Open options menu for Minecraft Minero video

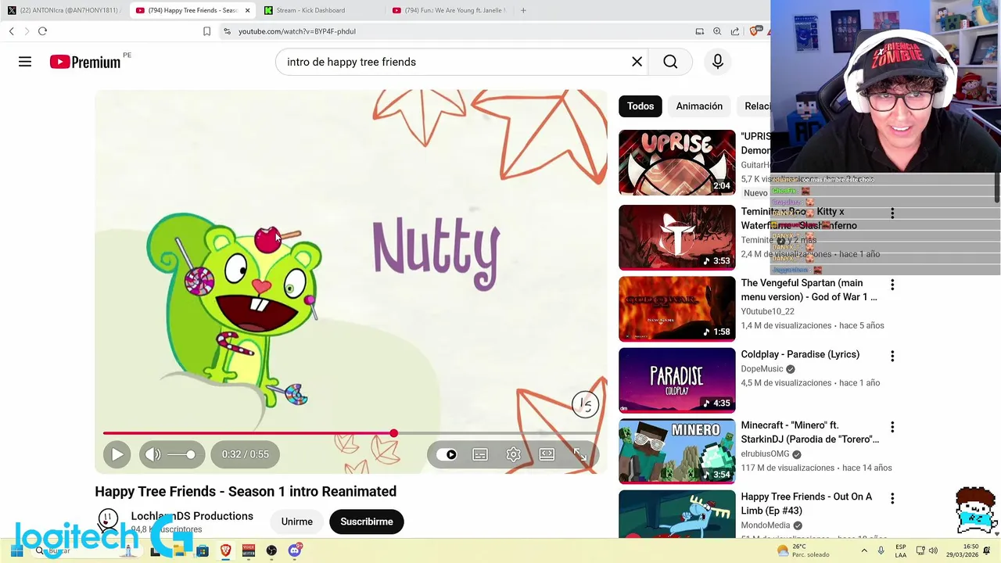click(892, 427)
